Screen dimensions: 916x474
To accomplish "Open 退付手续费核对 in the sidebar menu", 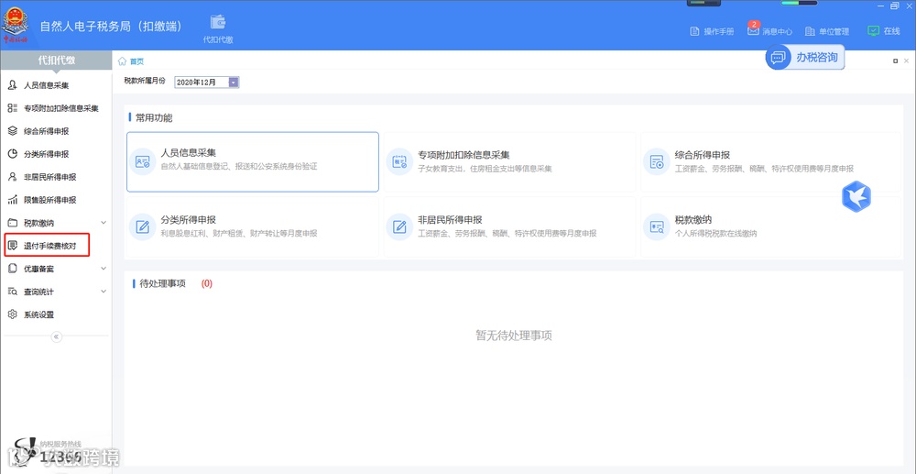I will pyautogui.click(x=49, y=246).
